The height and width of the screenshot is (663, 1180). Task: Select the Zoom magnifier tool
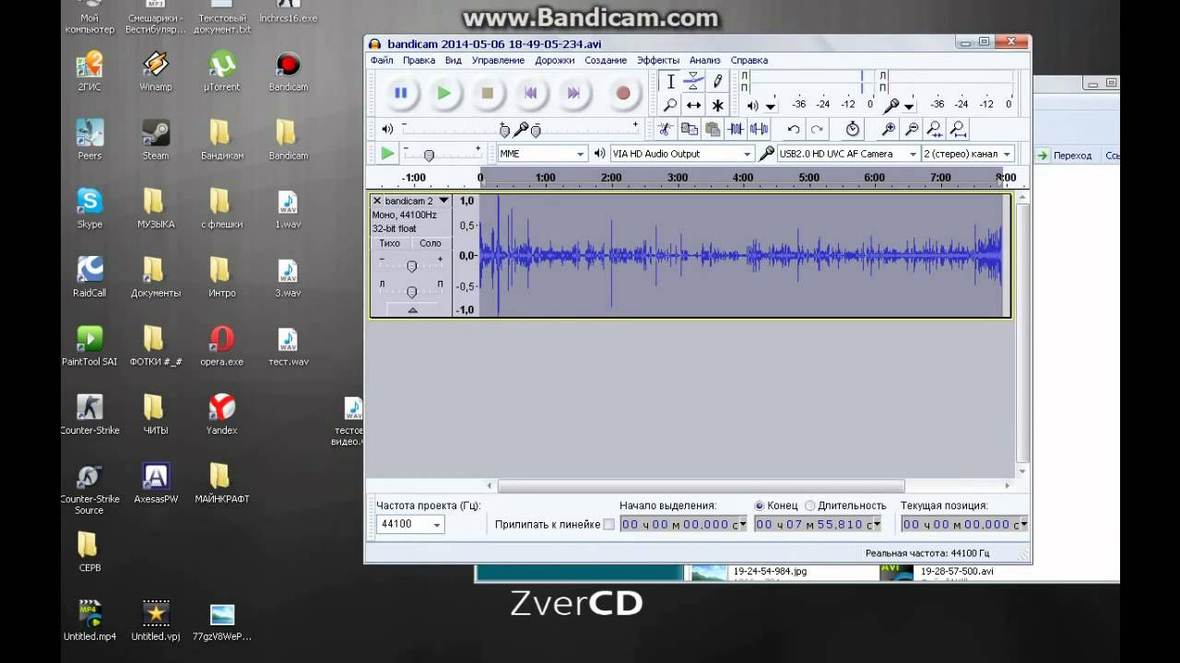click(x=670, y=105)
